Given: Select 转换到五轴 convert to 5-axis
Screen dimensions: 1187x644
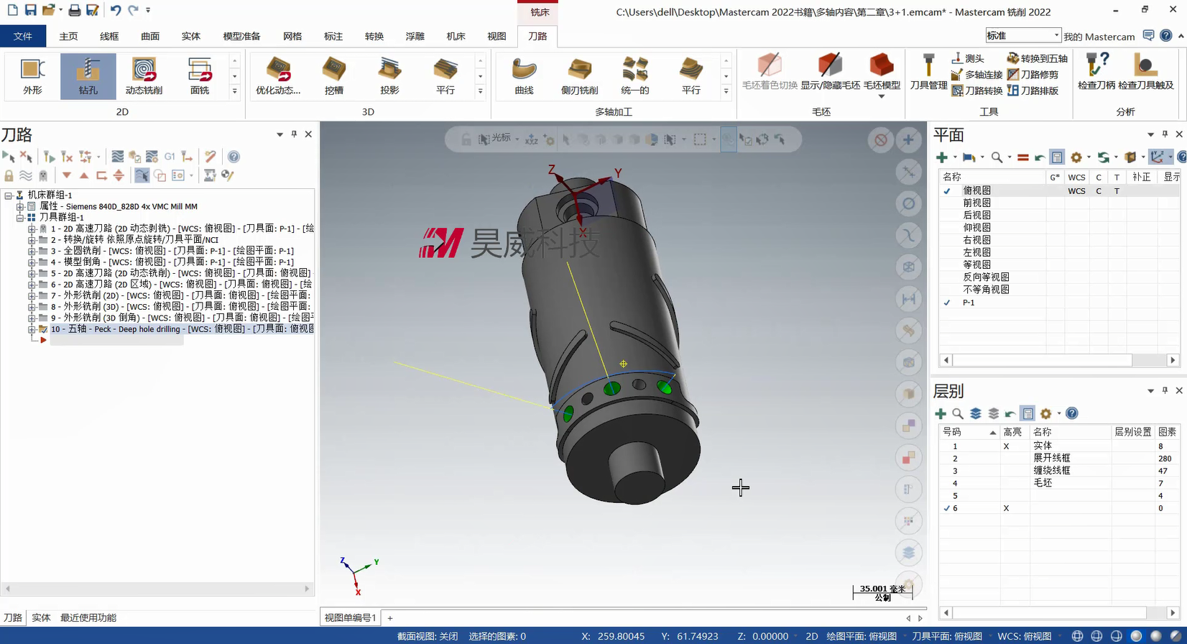Looking at the screenshot, I should coord(1037,58).
